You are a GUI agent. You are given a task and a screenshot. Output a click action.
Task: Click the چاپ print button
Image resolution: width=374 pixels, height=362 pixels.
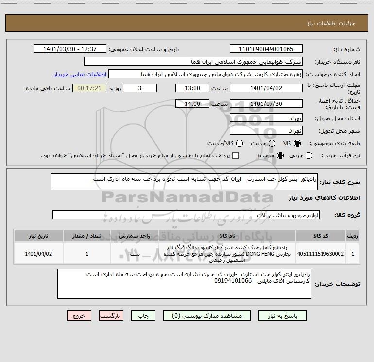tap(143, 316)
